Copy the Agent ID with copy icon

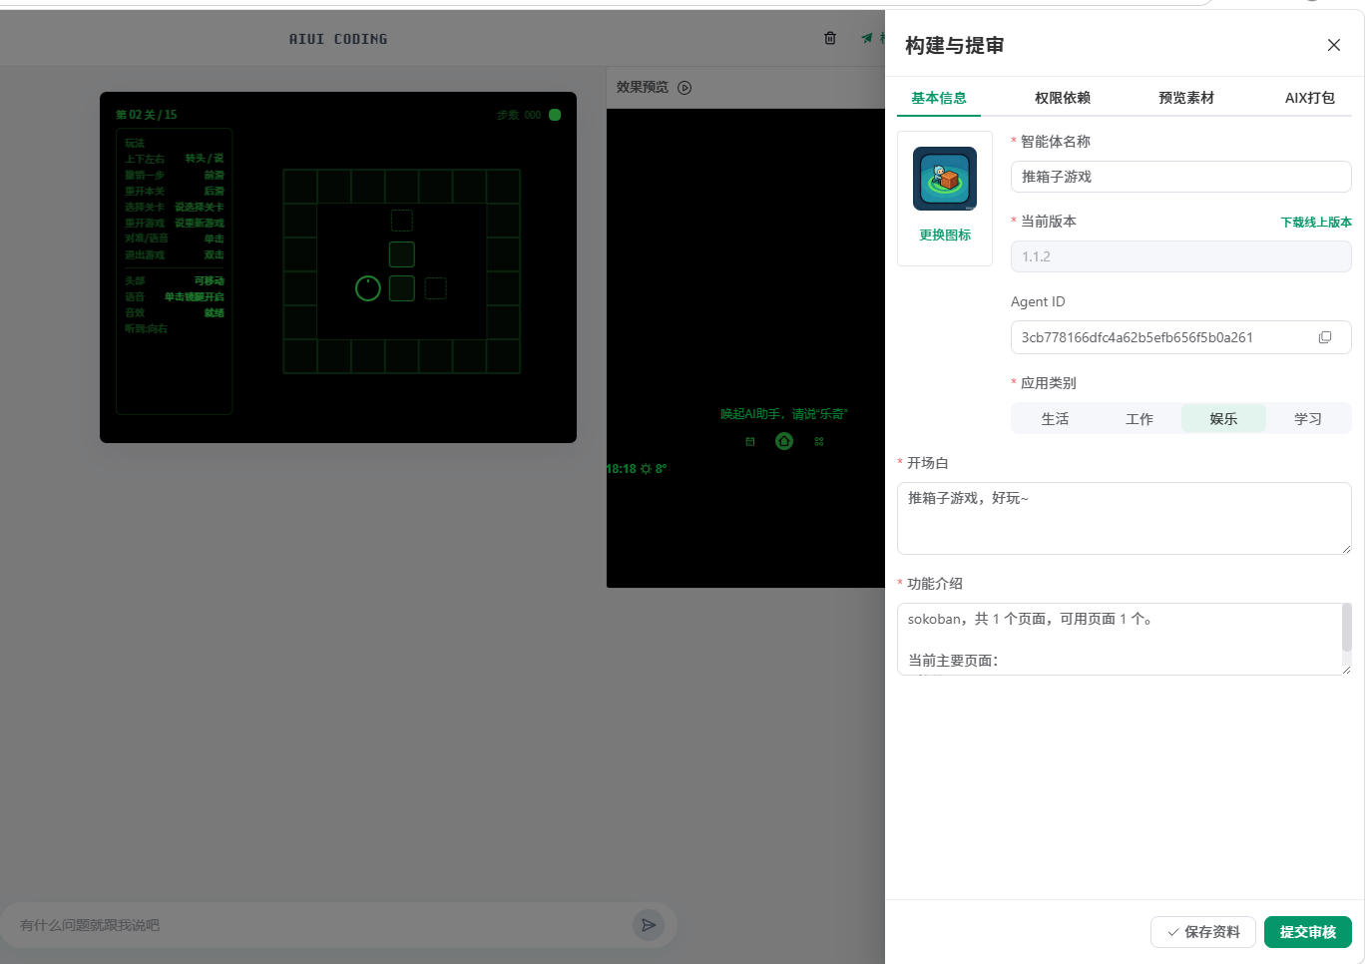pos(1325,337)
